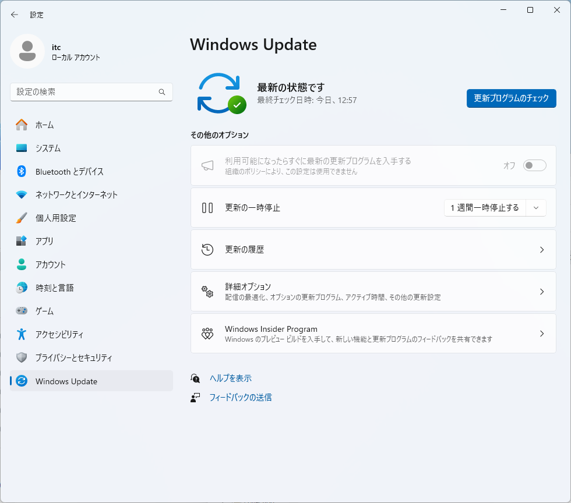Open the 詳細オプション card
571x503 pixels.
click(x=373, y=292)
